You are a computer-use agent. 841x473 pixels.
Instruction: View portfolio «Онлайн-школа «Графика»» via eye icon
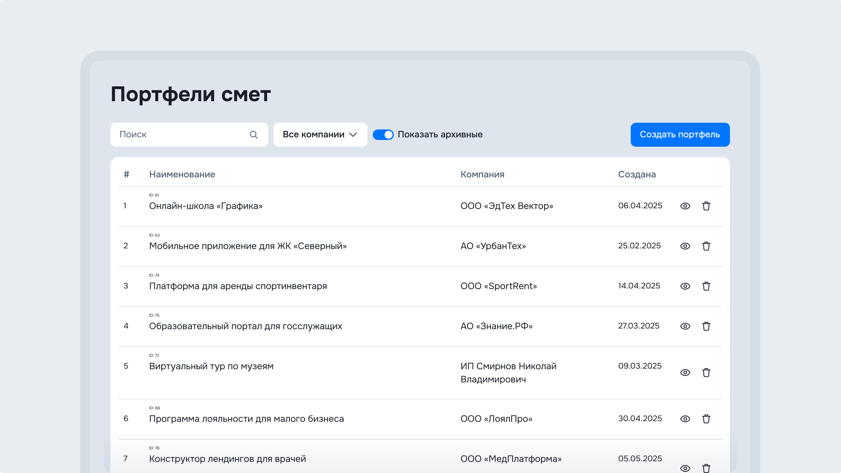(x=685, y=206)
